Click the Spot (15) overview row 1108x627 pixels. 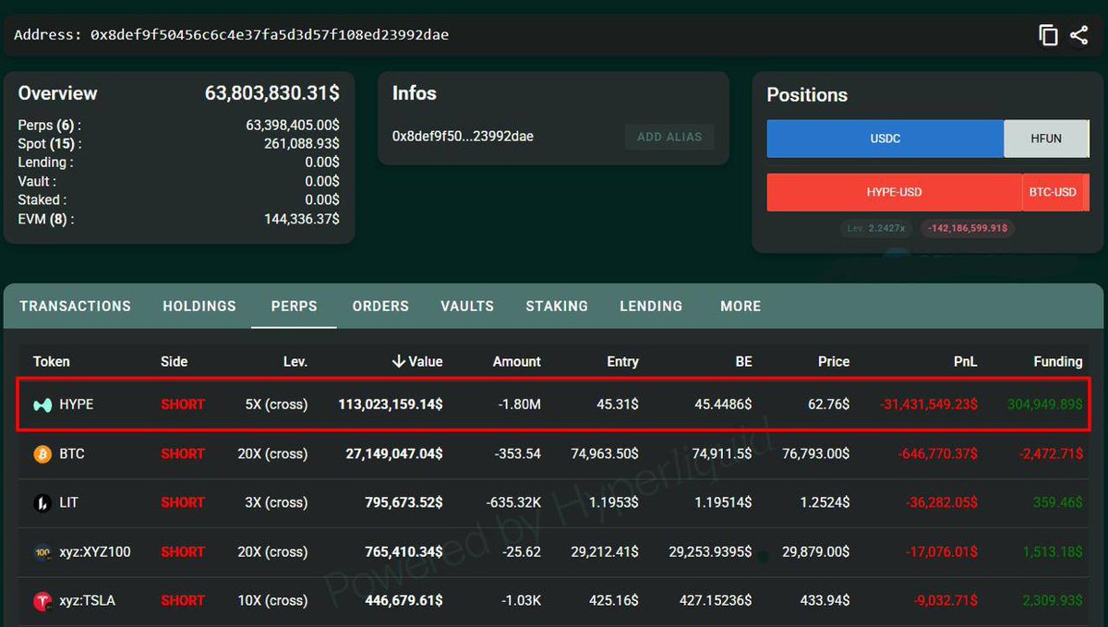(178, 144)
